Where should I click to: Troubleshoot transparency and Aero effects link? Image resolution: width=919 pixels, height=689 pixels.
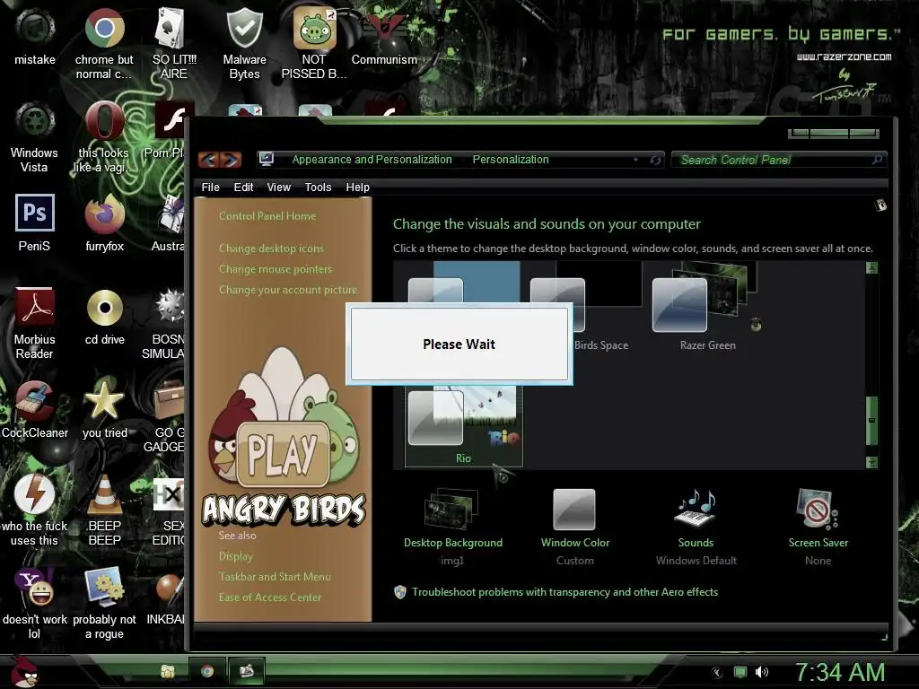pos(565,592)
